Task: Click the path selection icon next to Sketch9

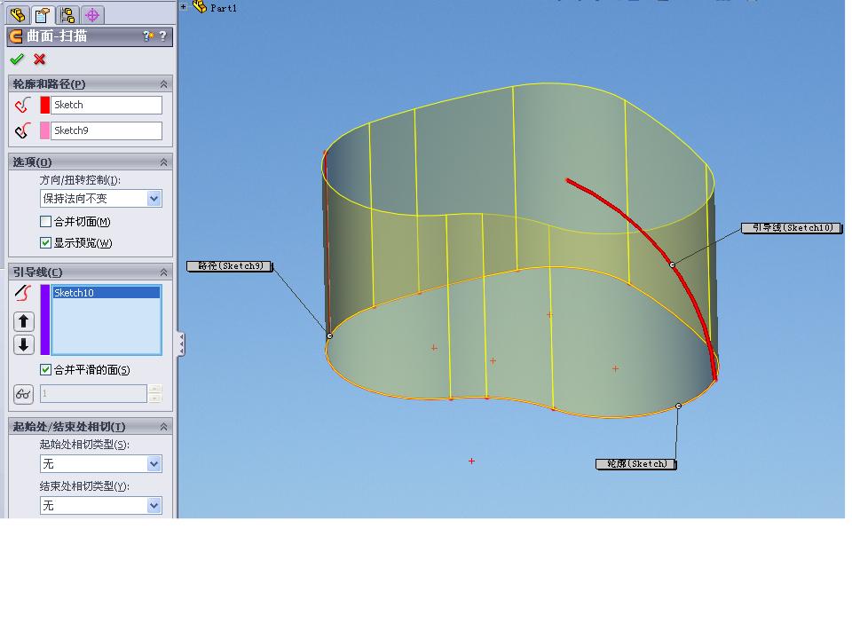Action: click(23, 130)
